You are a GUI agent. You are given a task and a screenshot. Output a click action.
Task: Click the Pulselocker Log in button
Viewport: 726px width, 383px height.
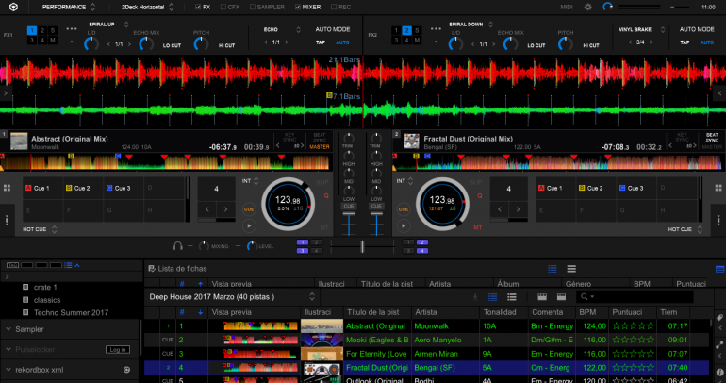click(x=118, y=350)
